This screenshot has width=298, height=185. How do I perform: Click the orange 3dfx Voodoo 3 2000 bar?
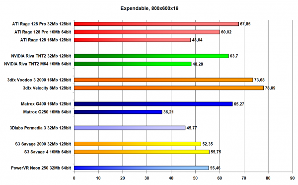[x=163, y=80]
